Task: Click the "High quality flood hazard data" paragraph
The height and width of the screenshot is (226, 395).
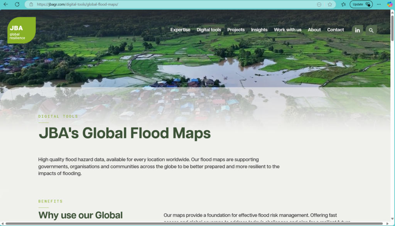Action: coord(159,167)
